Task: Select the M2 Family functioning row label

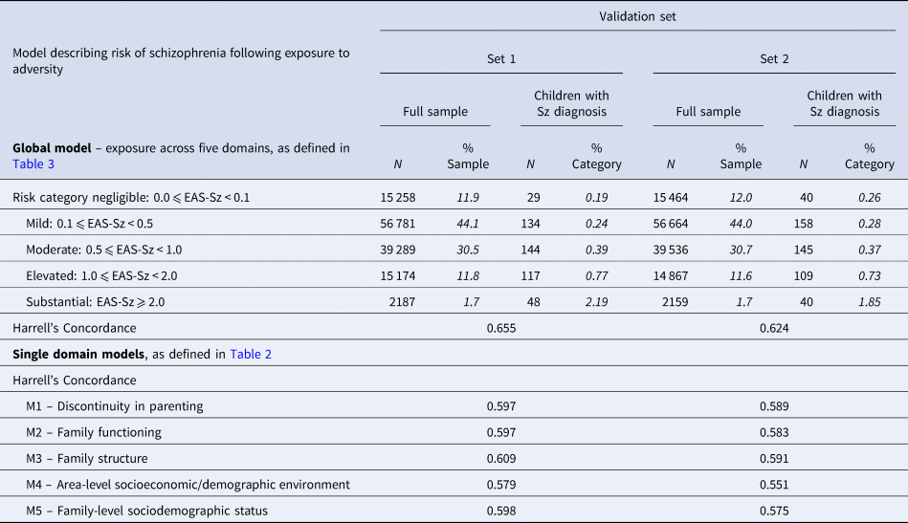Action: point(94,432)
